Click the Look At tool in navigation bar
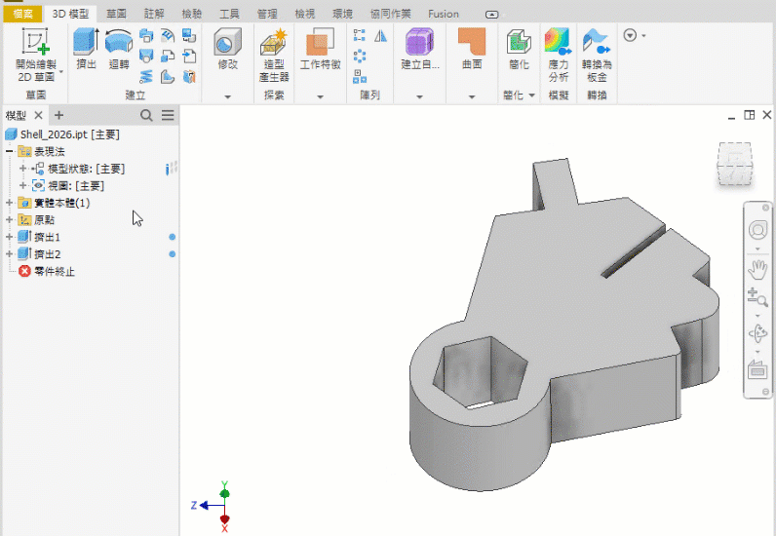Image resolution: width=776 pixels, height=536 pixels. (757, 369)
